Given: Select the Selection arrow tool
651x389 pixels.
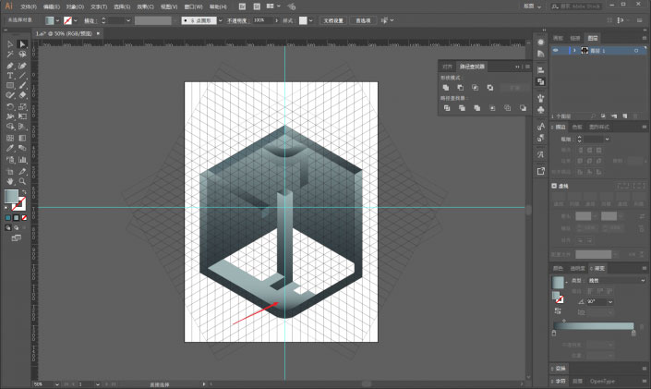Looking at the screenshot, I should [10, 44].
